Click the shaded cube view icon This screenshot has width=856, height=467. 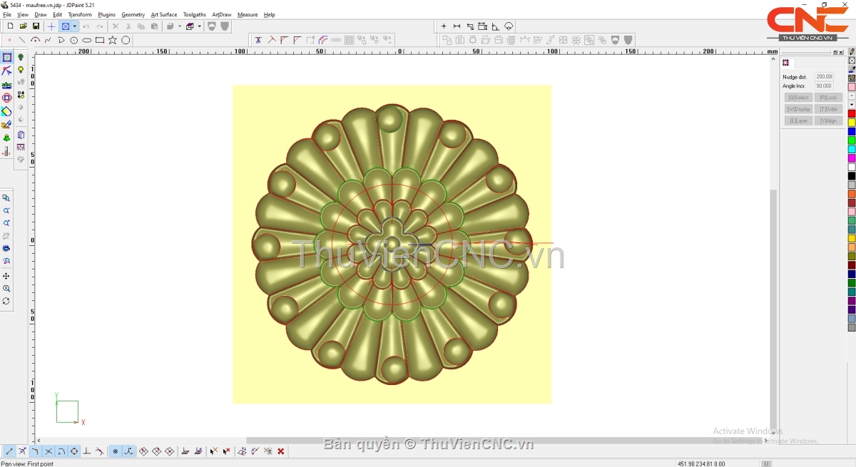(170, 26)
